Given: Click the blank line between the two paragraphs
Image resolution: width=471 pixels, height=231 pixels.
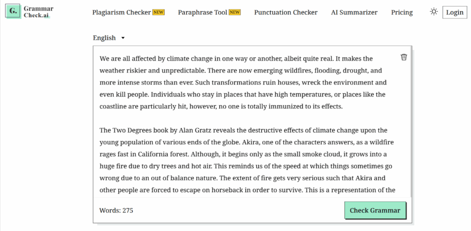Looking at the screenshot, I should pos(243,118).
